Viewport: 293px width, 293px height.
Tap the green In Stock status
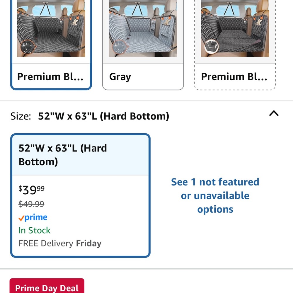[35, 230]
